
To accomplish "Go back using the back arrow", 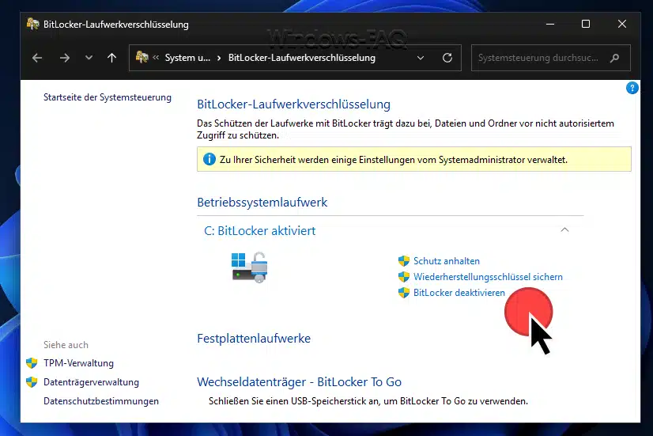I will tap(37, 58).
